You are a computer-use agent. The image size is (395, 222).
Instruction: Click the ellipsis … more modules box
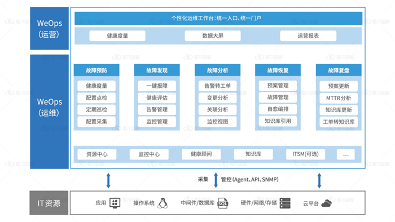pos(345,154)
